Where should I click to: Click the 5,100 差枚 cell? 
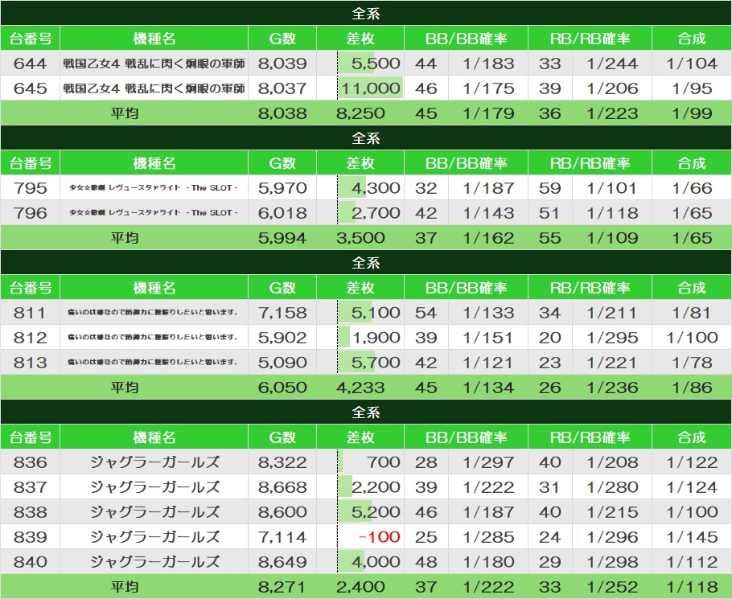point(360,313)
